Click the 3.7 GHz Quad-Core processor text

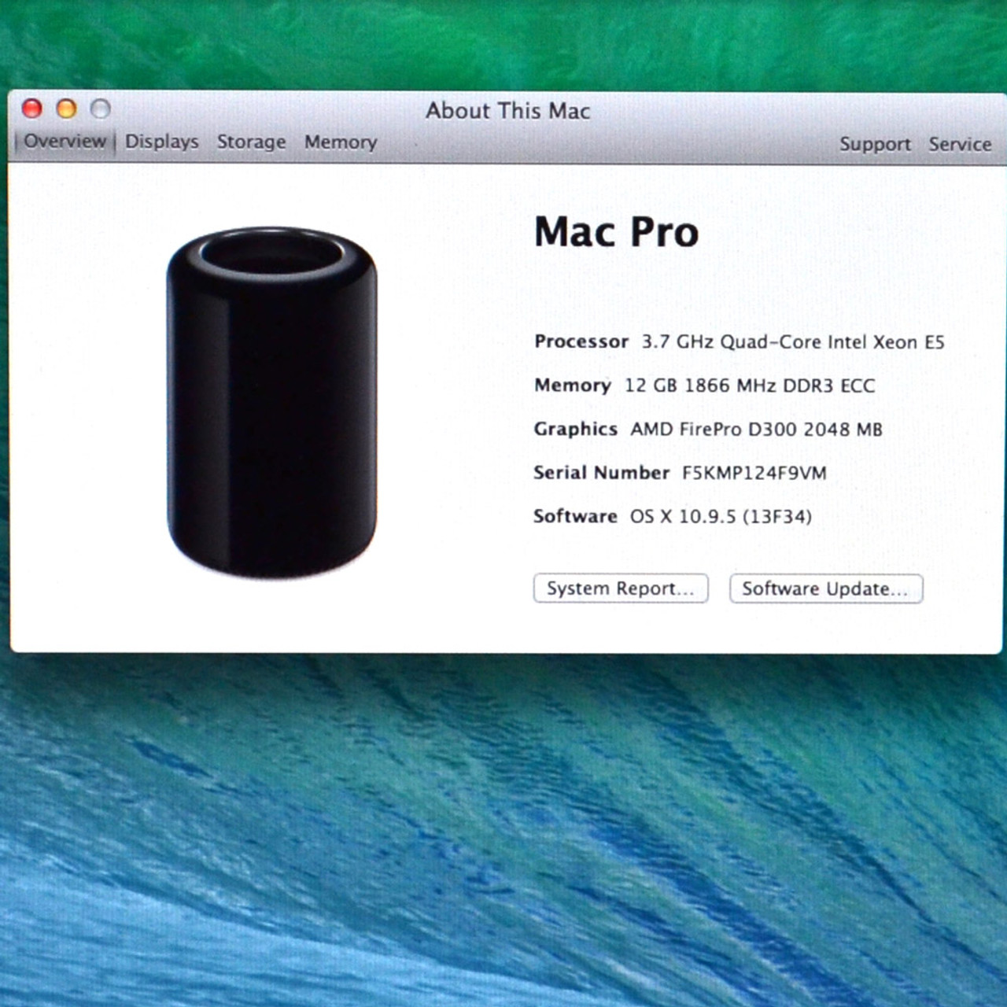point(792,342)
